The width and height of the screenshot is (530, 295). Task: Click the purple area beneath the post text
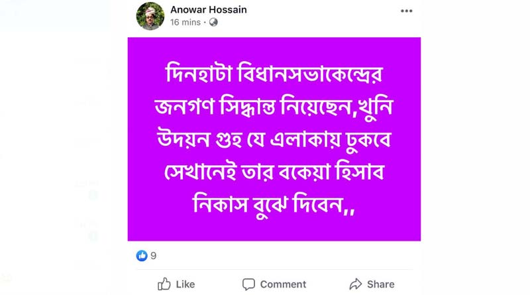(274, 231)
